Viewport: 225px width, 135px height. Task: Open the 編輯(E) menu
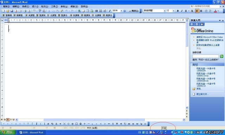[x=16, y=6]
